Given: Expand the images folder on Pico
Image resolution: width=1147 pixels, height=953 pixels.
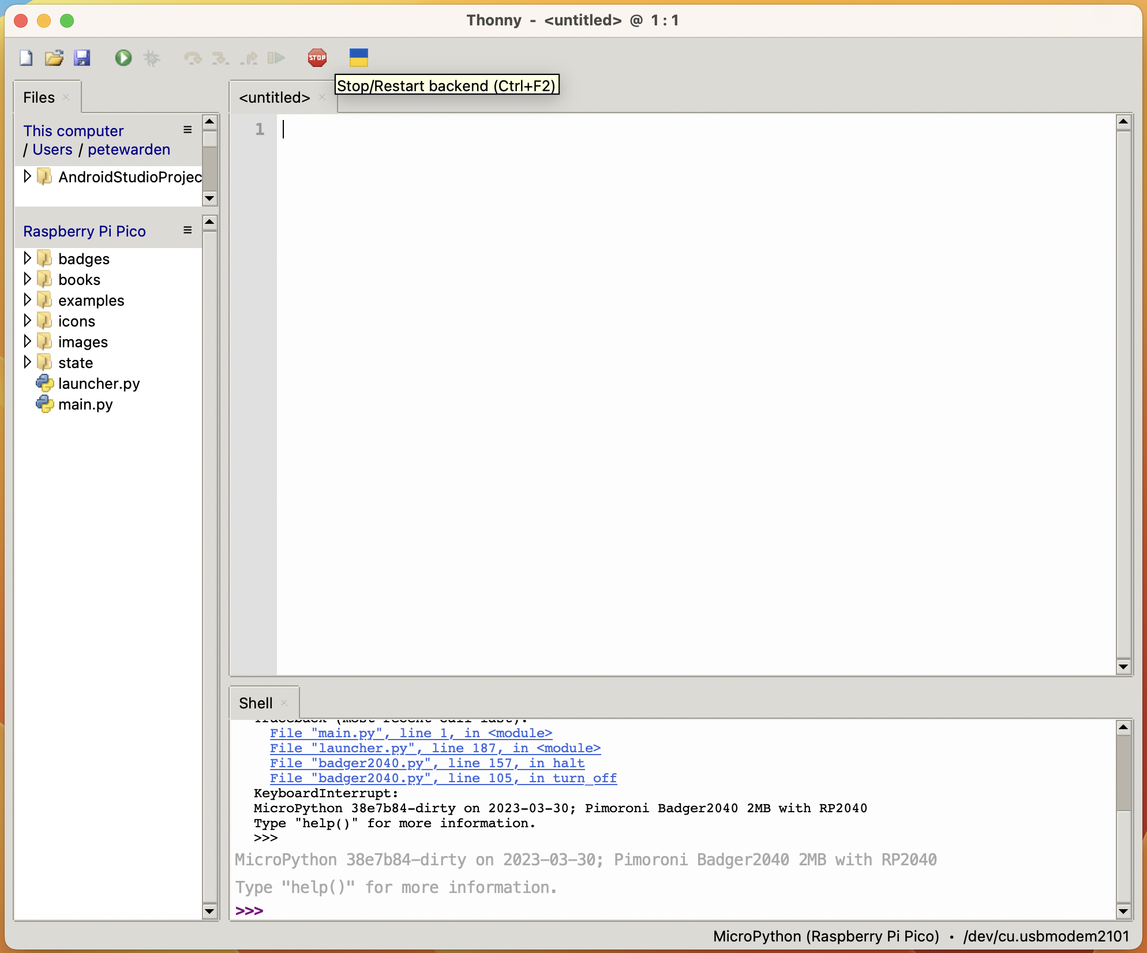Looking at the screenshot, I should (26, 342).
